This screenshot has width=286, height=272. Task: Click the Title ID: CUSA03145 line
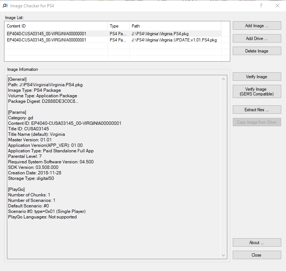(29, 129)
